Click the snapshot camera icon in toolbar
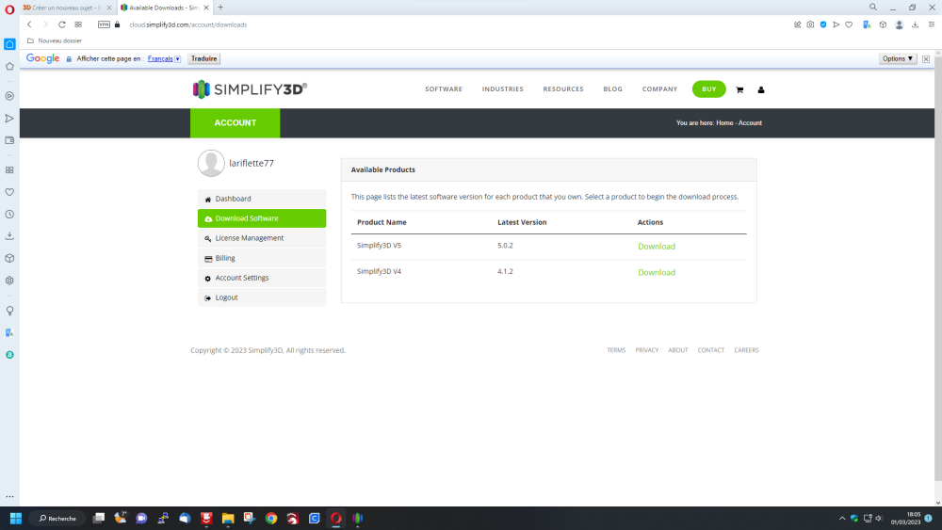942x530 pixels. click(810, 24)
